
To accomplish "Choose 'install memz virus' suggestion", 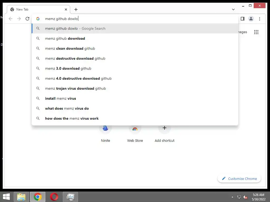I will point(135,98).
